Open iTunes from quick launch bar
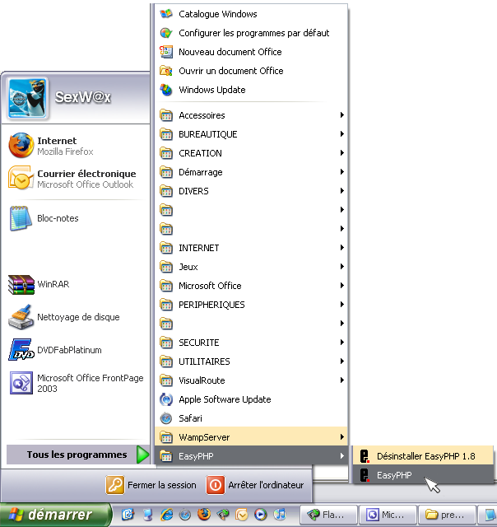The image size is (497, 527). 279,514
